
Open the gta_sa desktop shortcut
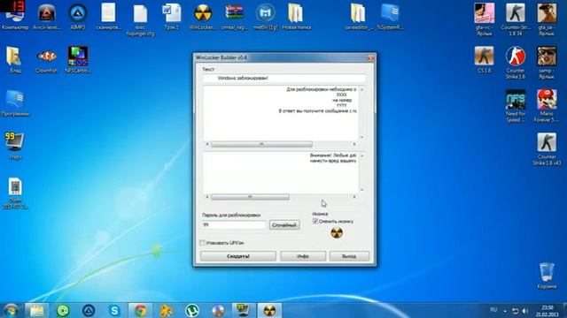(x=547, y=19)
